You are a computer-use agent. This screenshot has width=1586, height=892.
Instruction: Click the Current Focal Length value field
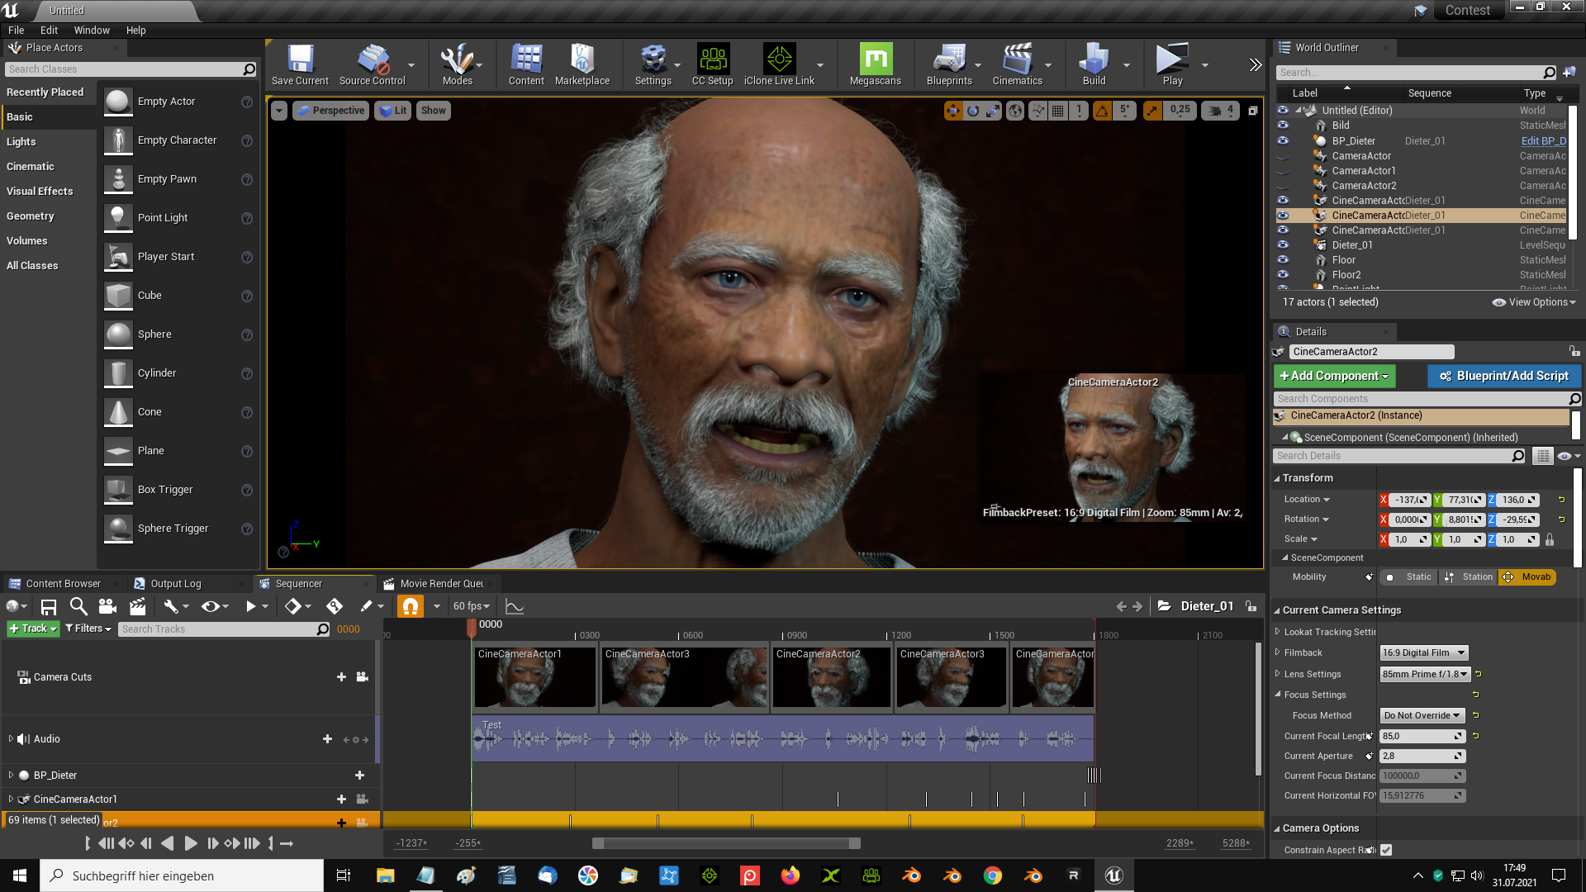[1422, 736]
